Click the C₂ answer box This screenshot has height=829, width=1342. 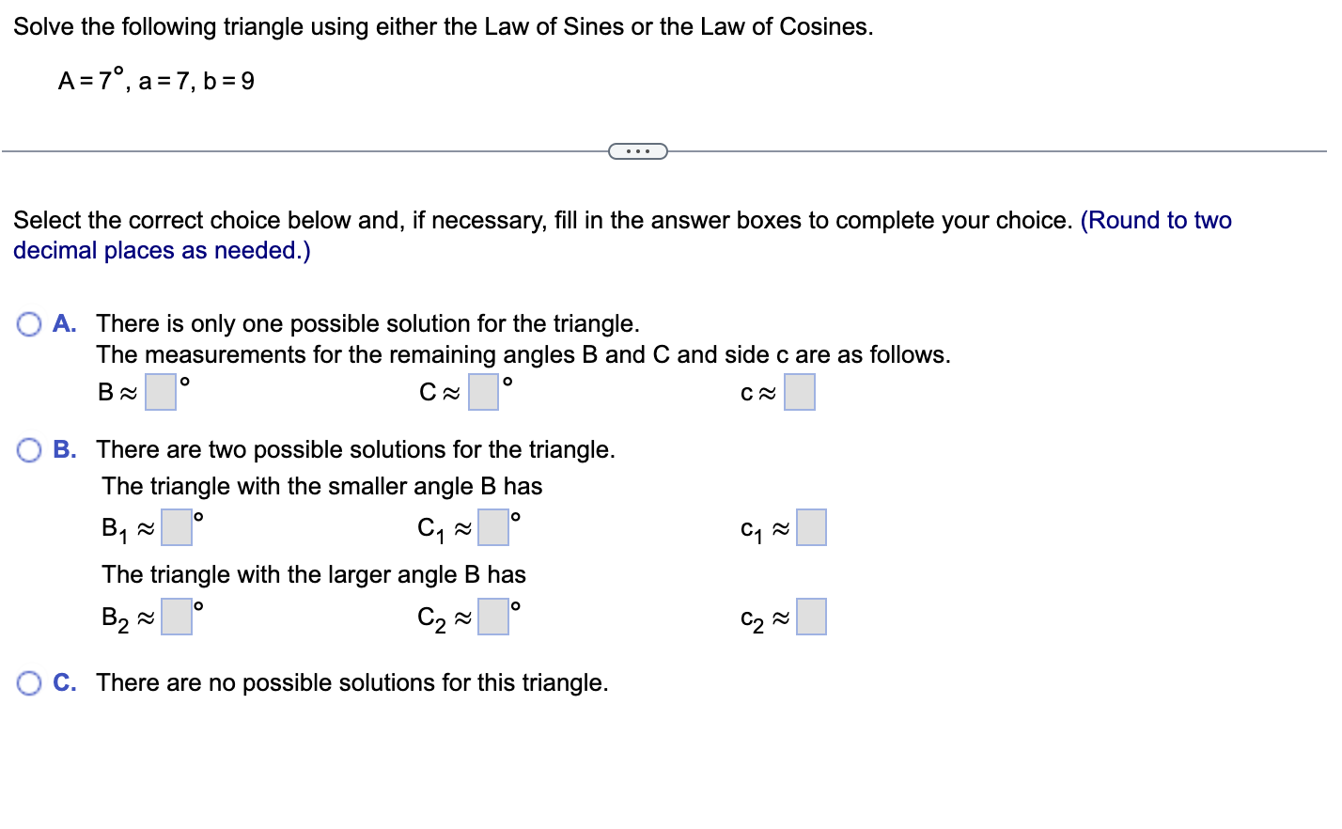pos(493,616)
